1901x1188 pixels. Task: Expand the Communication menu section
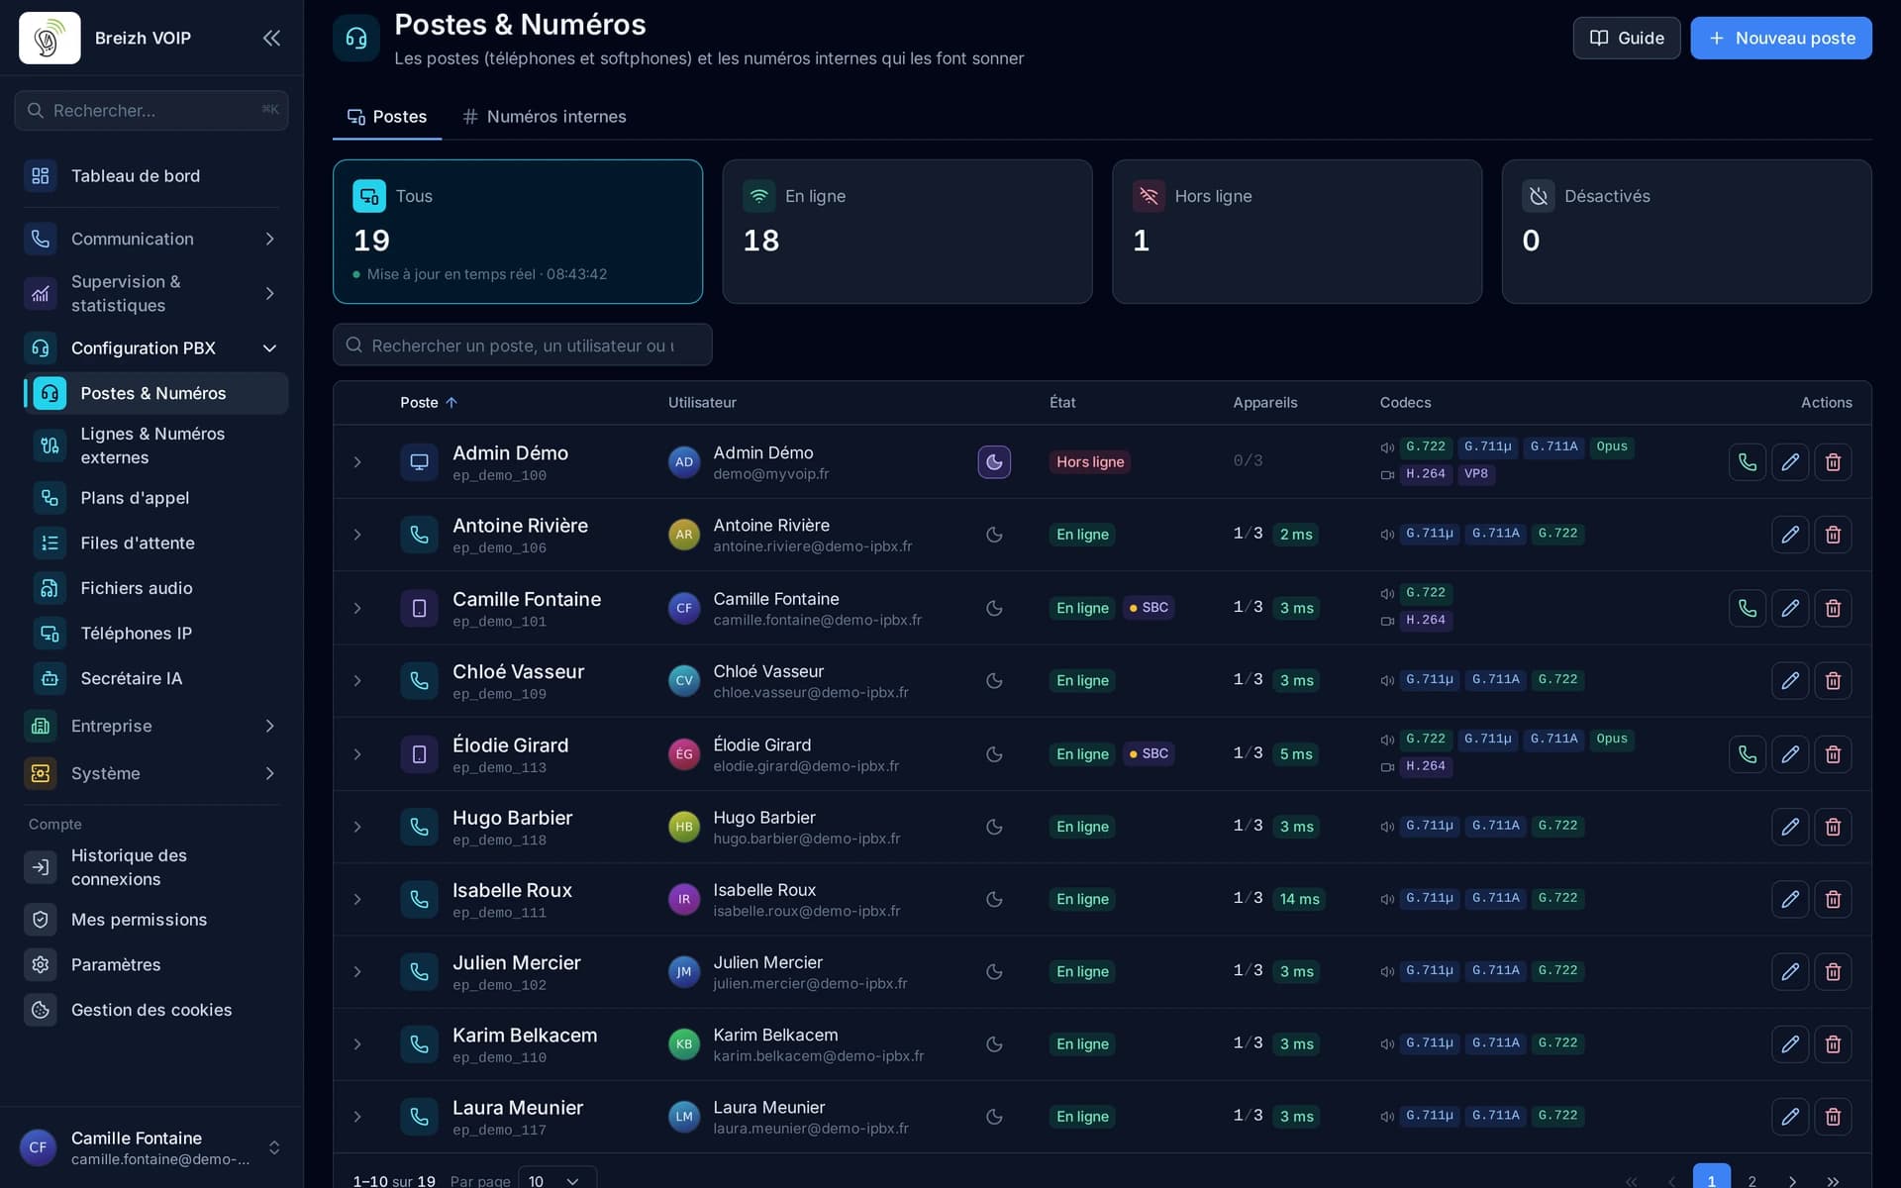point(151,239)
